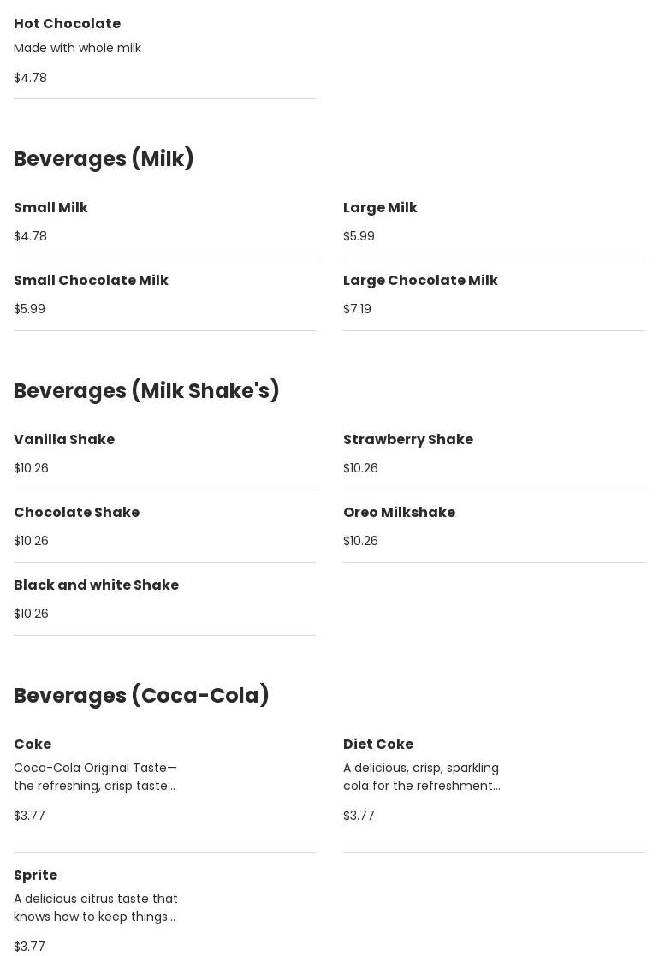The width and height of the screenshot is (659, 956).
Task: Click "Made with whole milk" description
Action: (77, 48)
